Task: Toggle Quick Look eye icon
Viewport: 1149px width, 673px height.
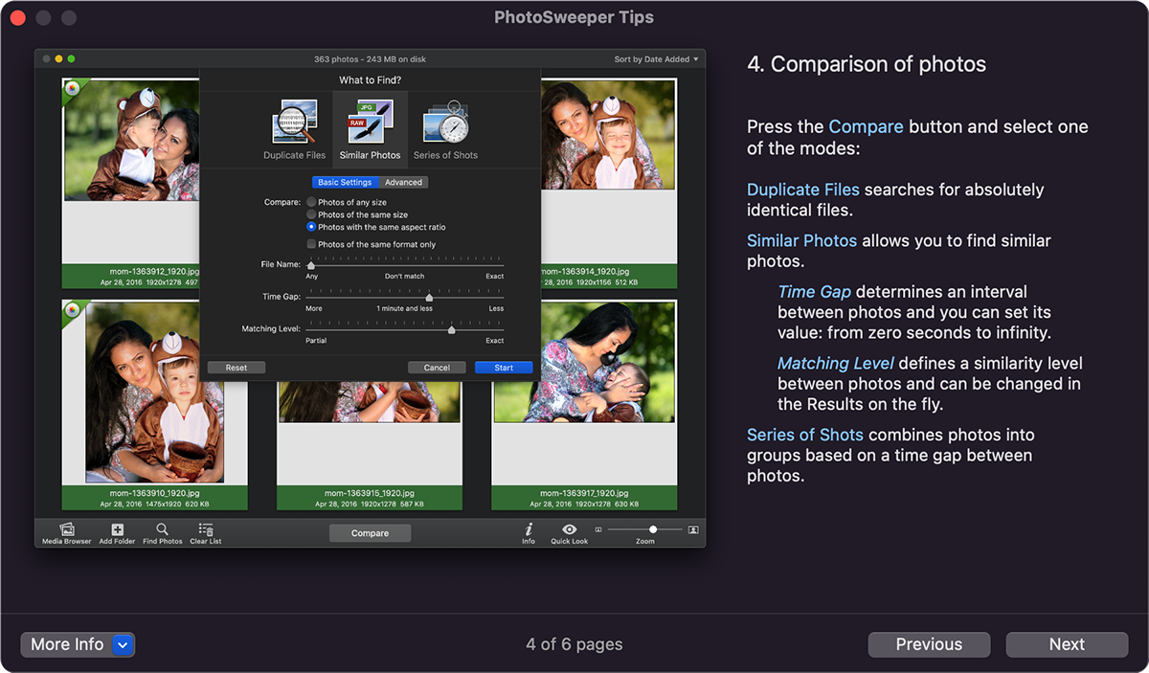Action: 569,529
